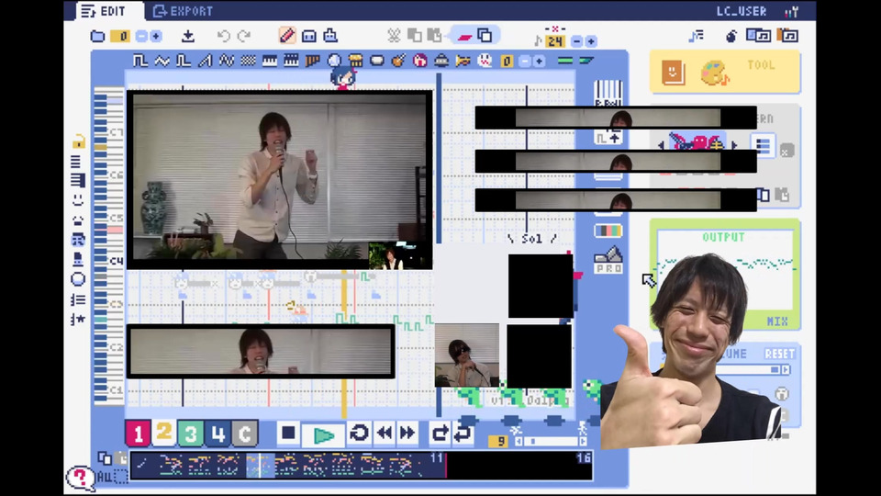Toggle the color bars view icon

[x=608, y=231]
